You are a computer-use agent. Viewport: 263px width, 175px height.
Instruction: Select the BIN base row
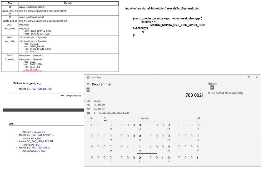107,113
